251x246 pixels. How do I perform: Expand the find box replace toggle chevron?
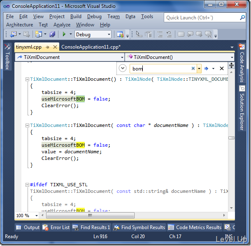click(x=123, y=68)
